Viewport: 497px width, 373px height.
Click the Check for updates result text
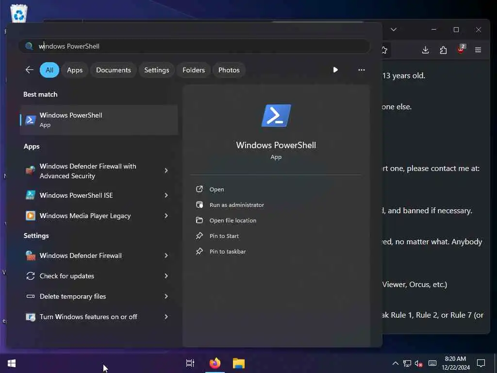click(x=66, y=276)
